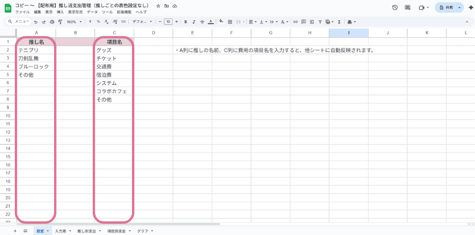Image resolution: width=475 pixels, height=235 pixels.
Task: Toggle strikethrough formatting
Action: [x=202, y=22]
